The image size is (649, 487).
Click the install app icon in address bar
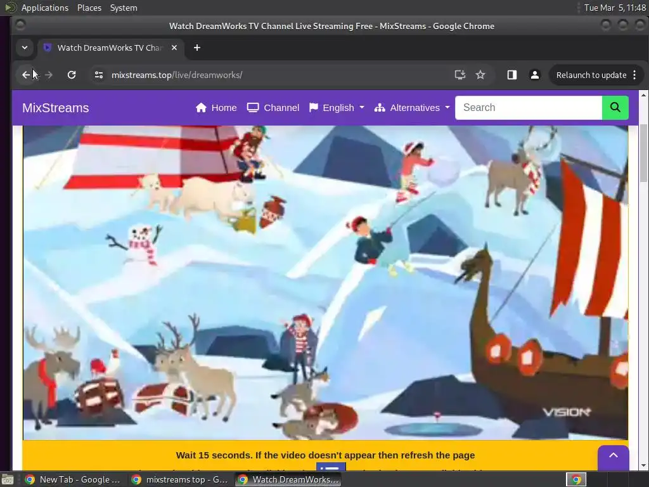pos(460,75)
